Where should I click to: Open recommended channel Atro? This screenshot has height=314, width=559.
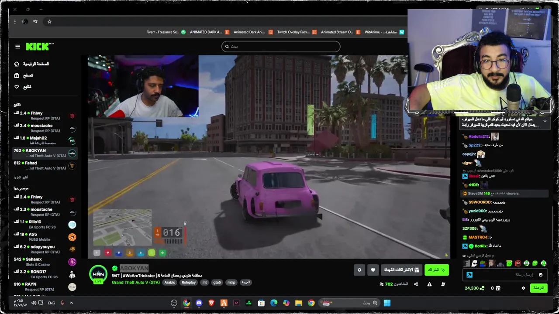45,237
